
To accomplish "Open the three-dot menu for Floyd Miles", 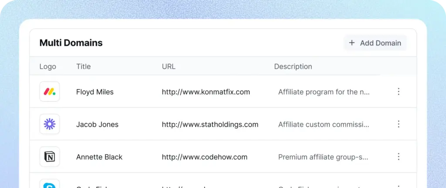I will point(398,92).
